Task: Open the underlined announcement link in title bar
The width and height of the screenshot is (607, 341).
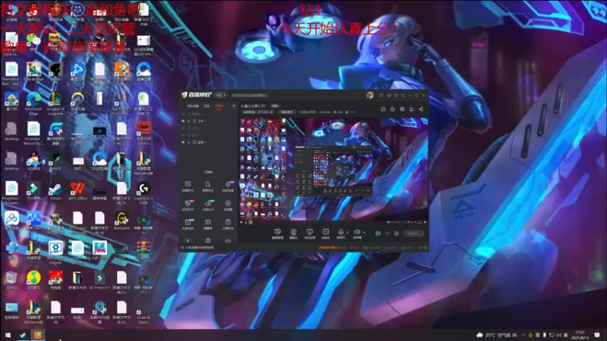Action: click(250, 95)
